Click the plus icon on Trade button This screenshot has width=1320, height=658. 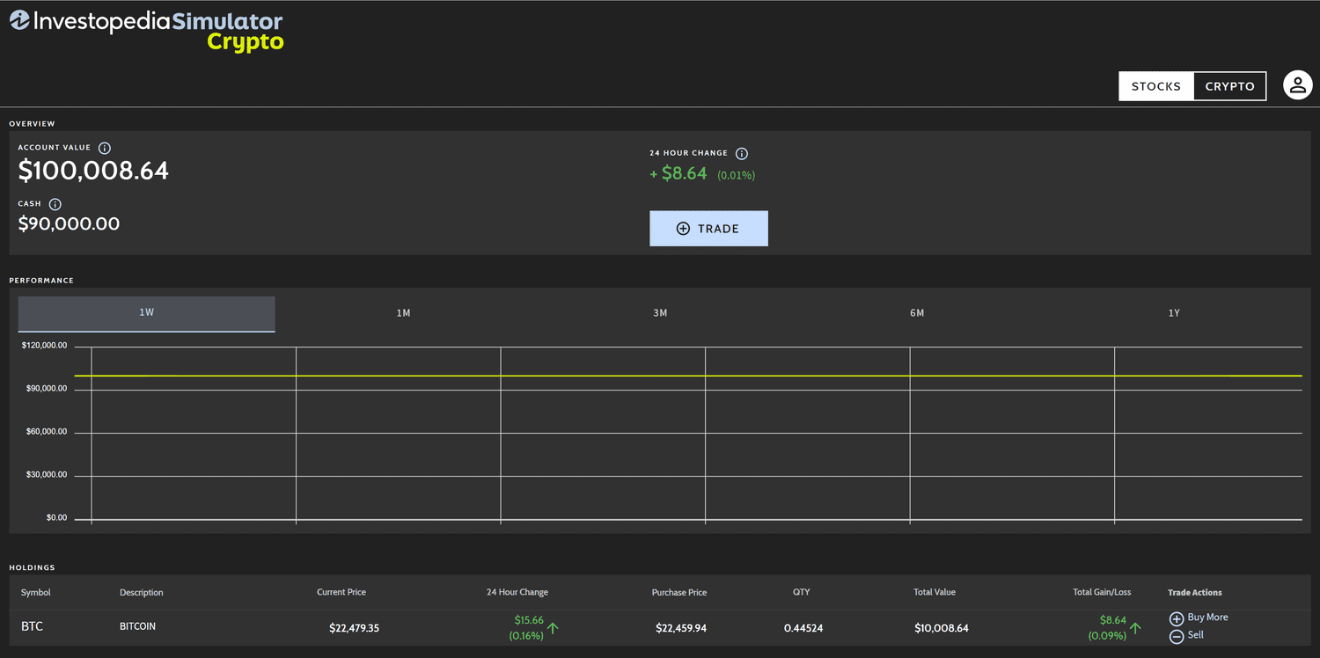683,229
